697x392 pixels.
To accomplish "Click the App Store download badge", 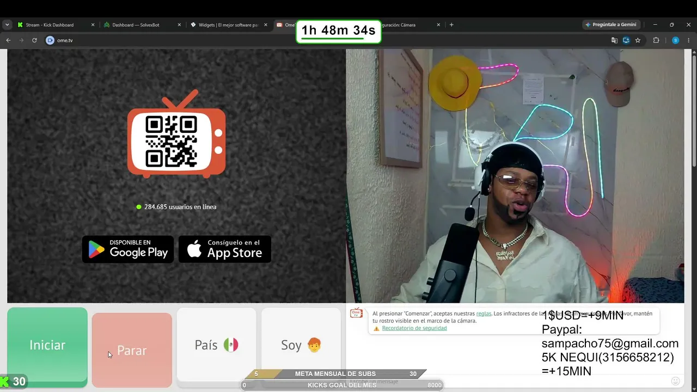I will click(225, 249).
